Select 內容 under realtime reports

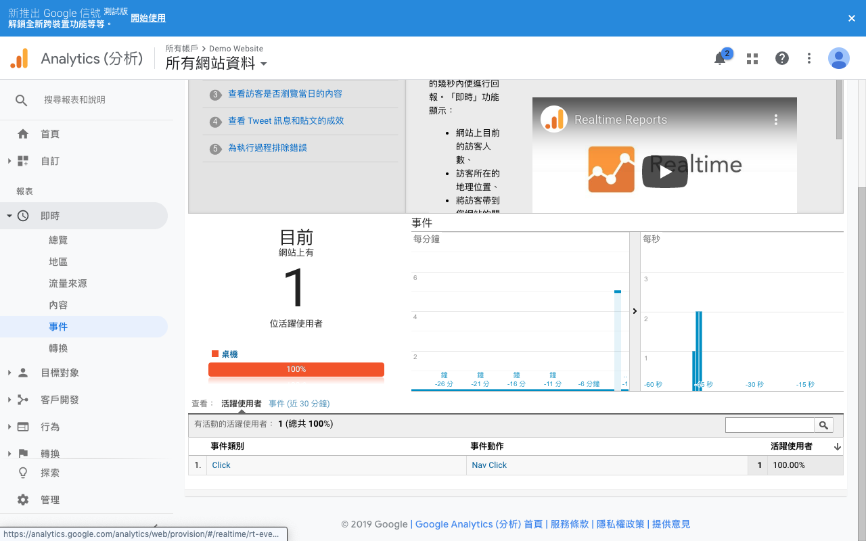click(58, 305)
